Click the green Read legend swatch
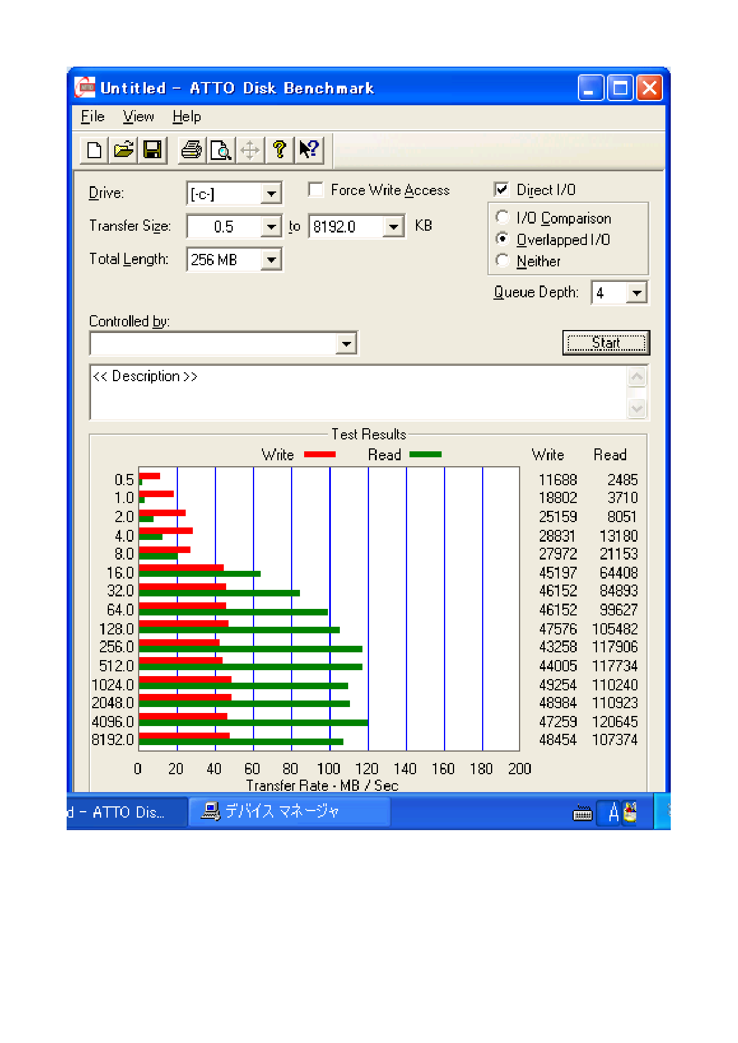 426,454
